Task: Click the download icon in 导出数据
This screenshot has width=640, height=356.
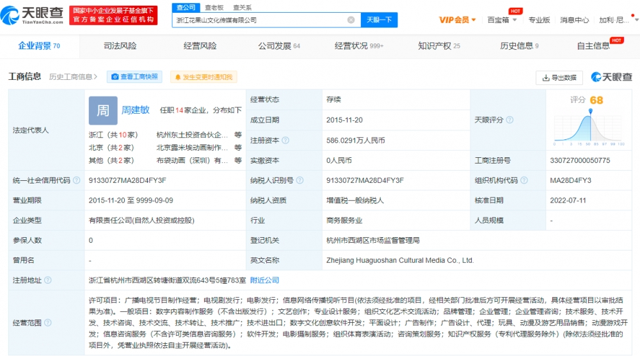Action: (546, 77)
